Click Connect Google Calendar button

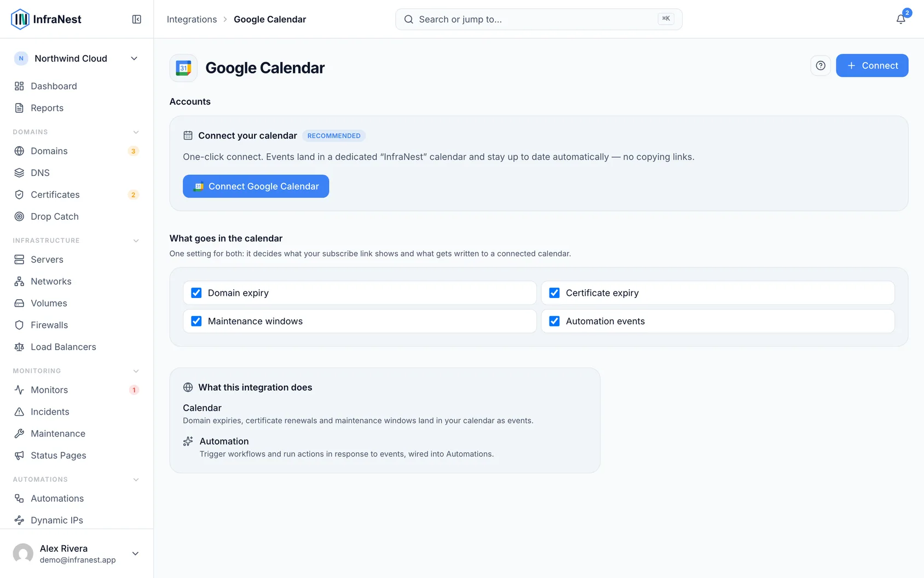tap(256, 186)
